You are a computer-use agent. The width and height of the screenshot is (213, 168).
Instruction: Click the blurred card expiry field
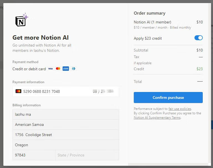click(103, 91)
